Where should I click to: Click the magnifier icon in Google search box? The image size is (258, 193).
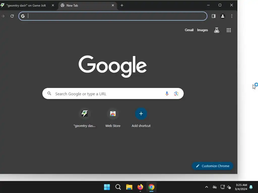click(49, 93)
